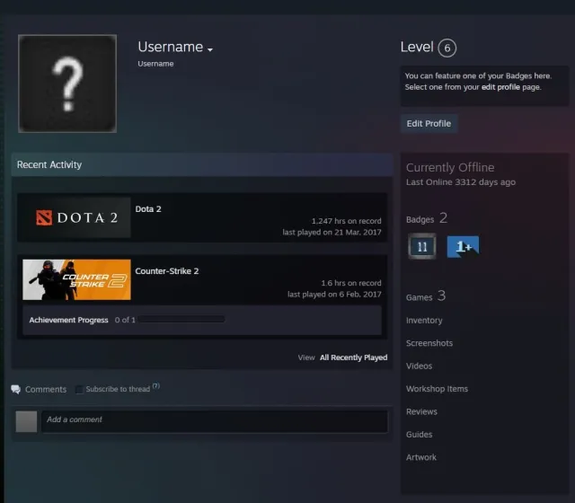Open the Screenshots link
This screenshot has height=503, width=575.
429,343
